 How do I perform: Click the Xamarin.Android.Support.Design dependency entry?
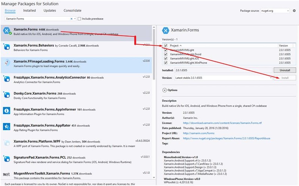(190, 167)
